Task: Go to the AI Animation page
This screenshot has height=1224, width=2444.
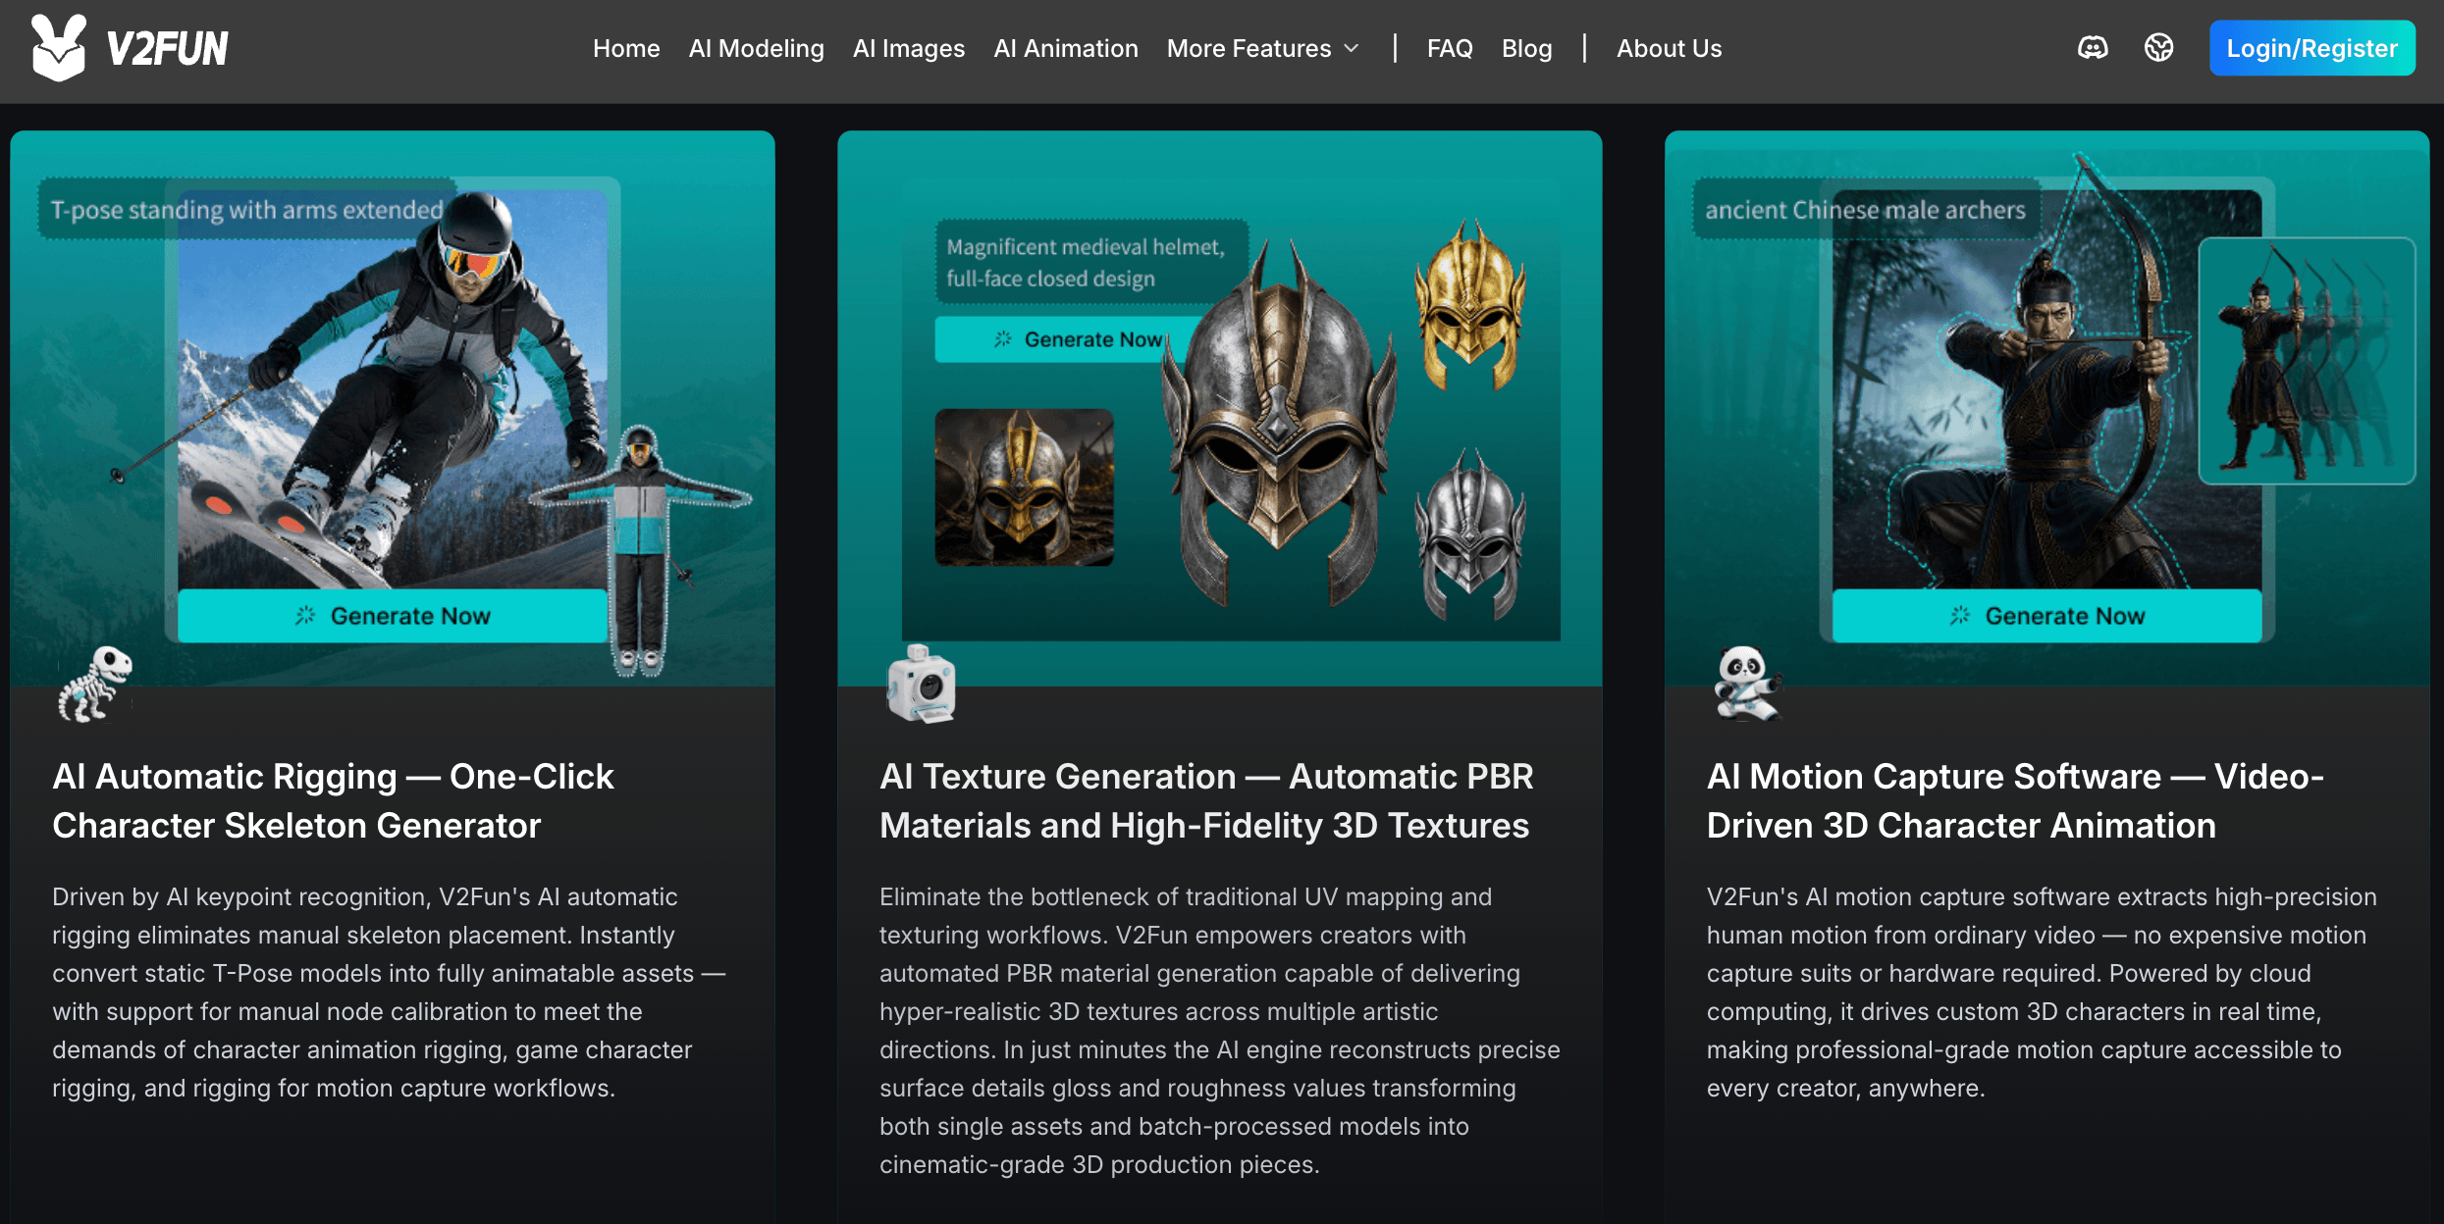Action: (1066, 48)
